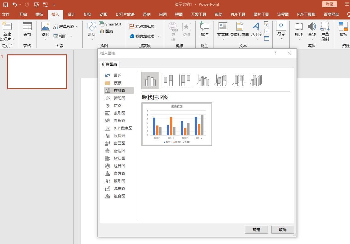350x244 pixels.
Task: Open the 批注 comment tool
Action: [x=204, y=29]
